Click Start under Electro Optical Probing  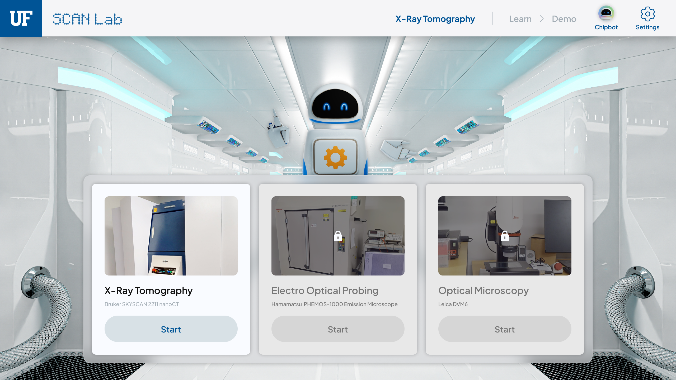pyautogui.click(x=338, y=329)
